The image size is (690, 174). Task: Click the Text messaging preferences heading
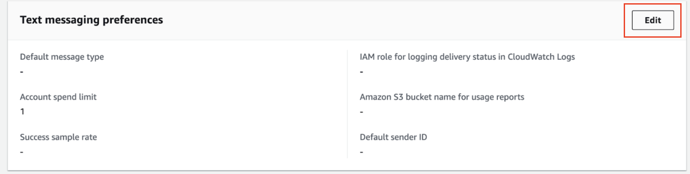pyautogui.click(x=91, y=20)
